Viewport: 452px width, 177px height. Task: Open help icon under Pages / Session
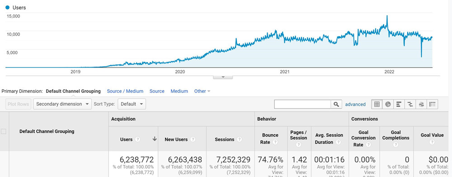pyautogui.click(x=298, y=145)
